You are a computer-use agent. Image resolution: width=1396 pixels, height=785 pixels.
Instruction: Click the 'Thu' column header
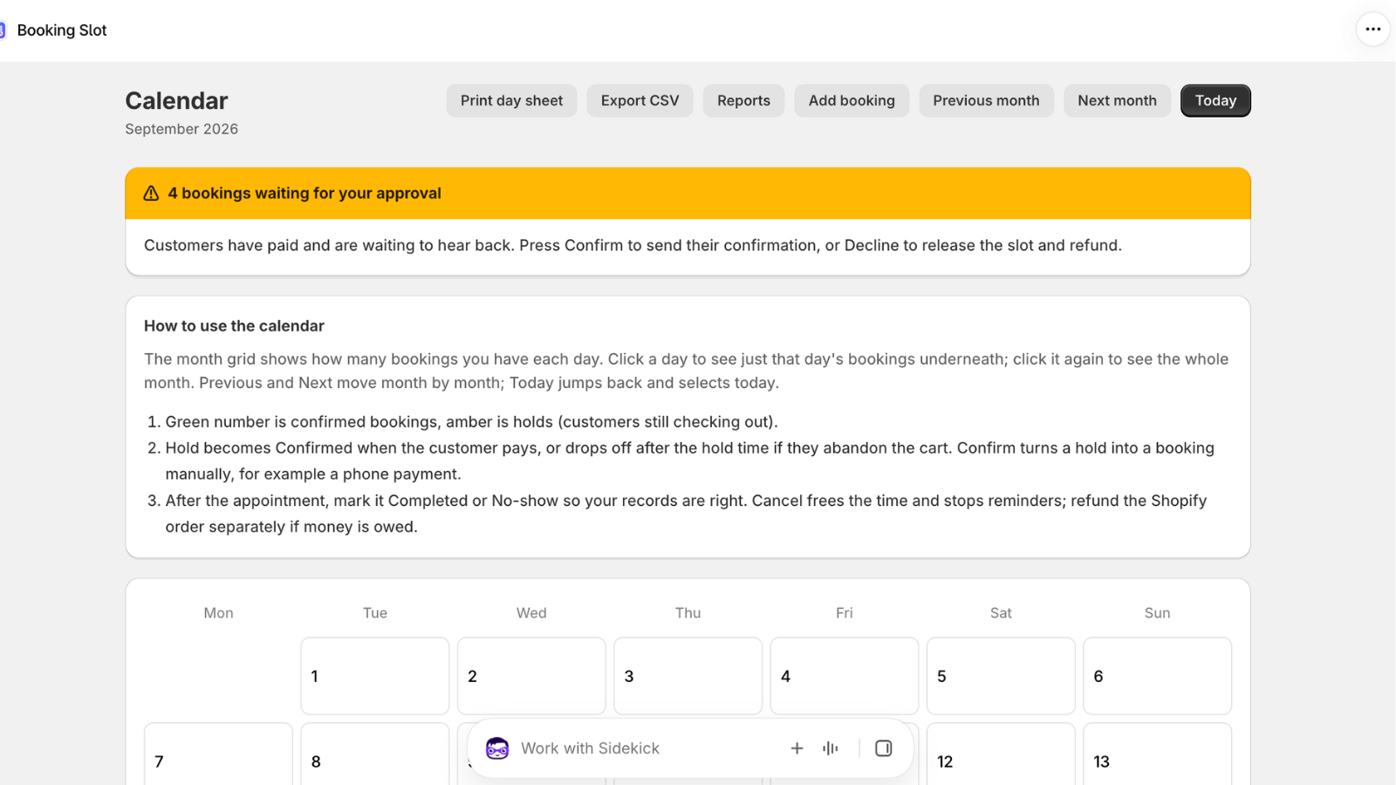688,613
